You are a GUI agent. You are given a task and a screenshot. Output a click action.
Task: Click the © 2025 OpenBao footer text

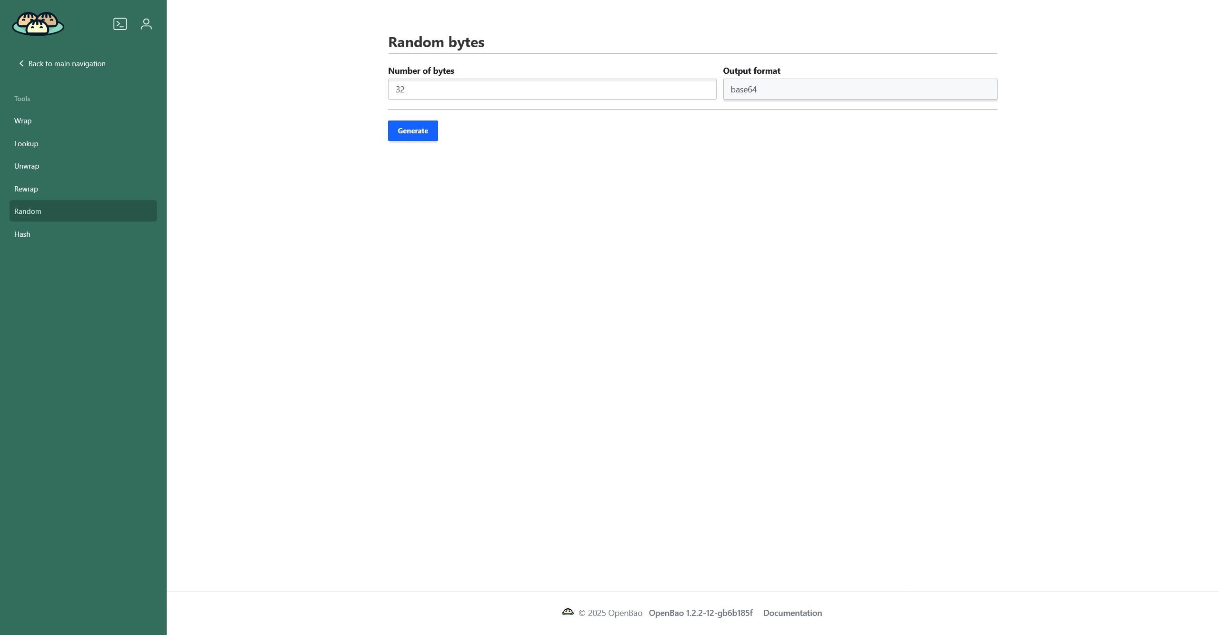tap(609, 613)
